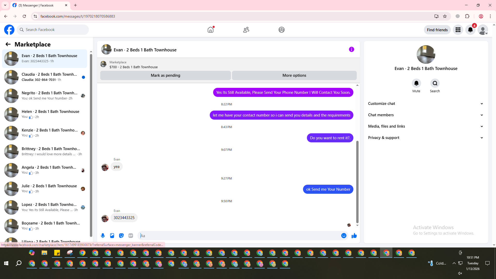Search in conversation using magnifier icon

435,83
